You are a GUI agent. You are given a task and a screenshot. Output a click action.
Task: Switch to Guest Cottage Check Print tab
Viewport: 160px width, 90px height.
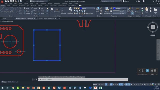click(46, 18)
